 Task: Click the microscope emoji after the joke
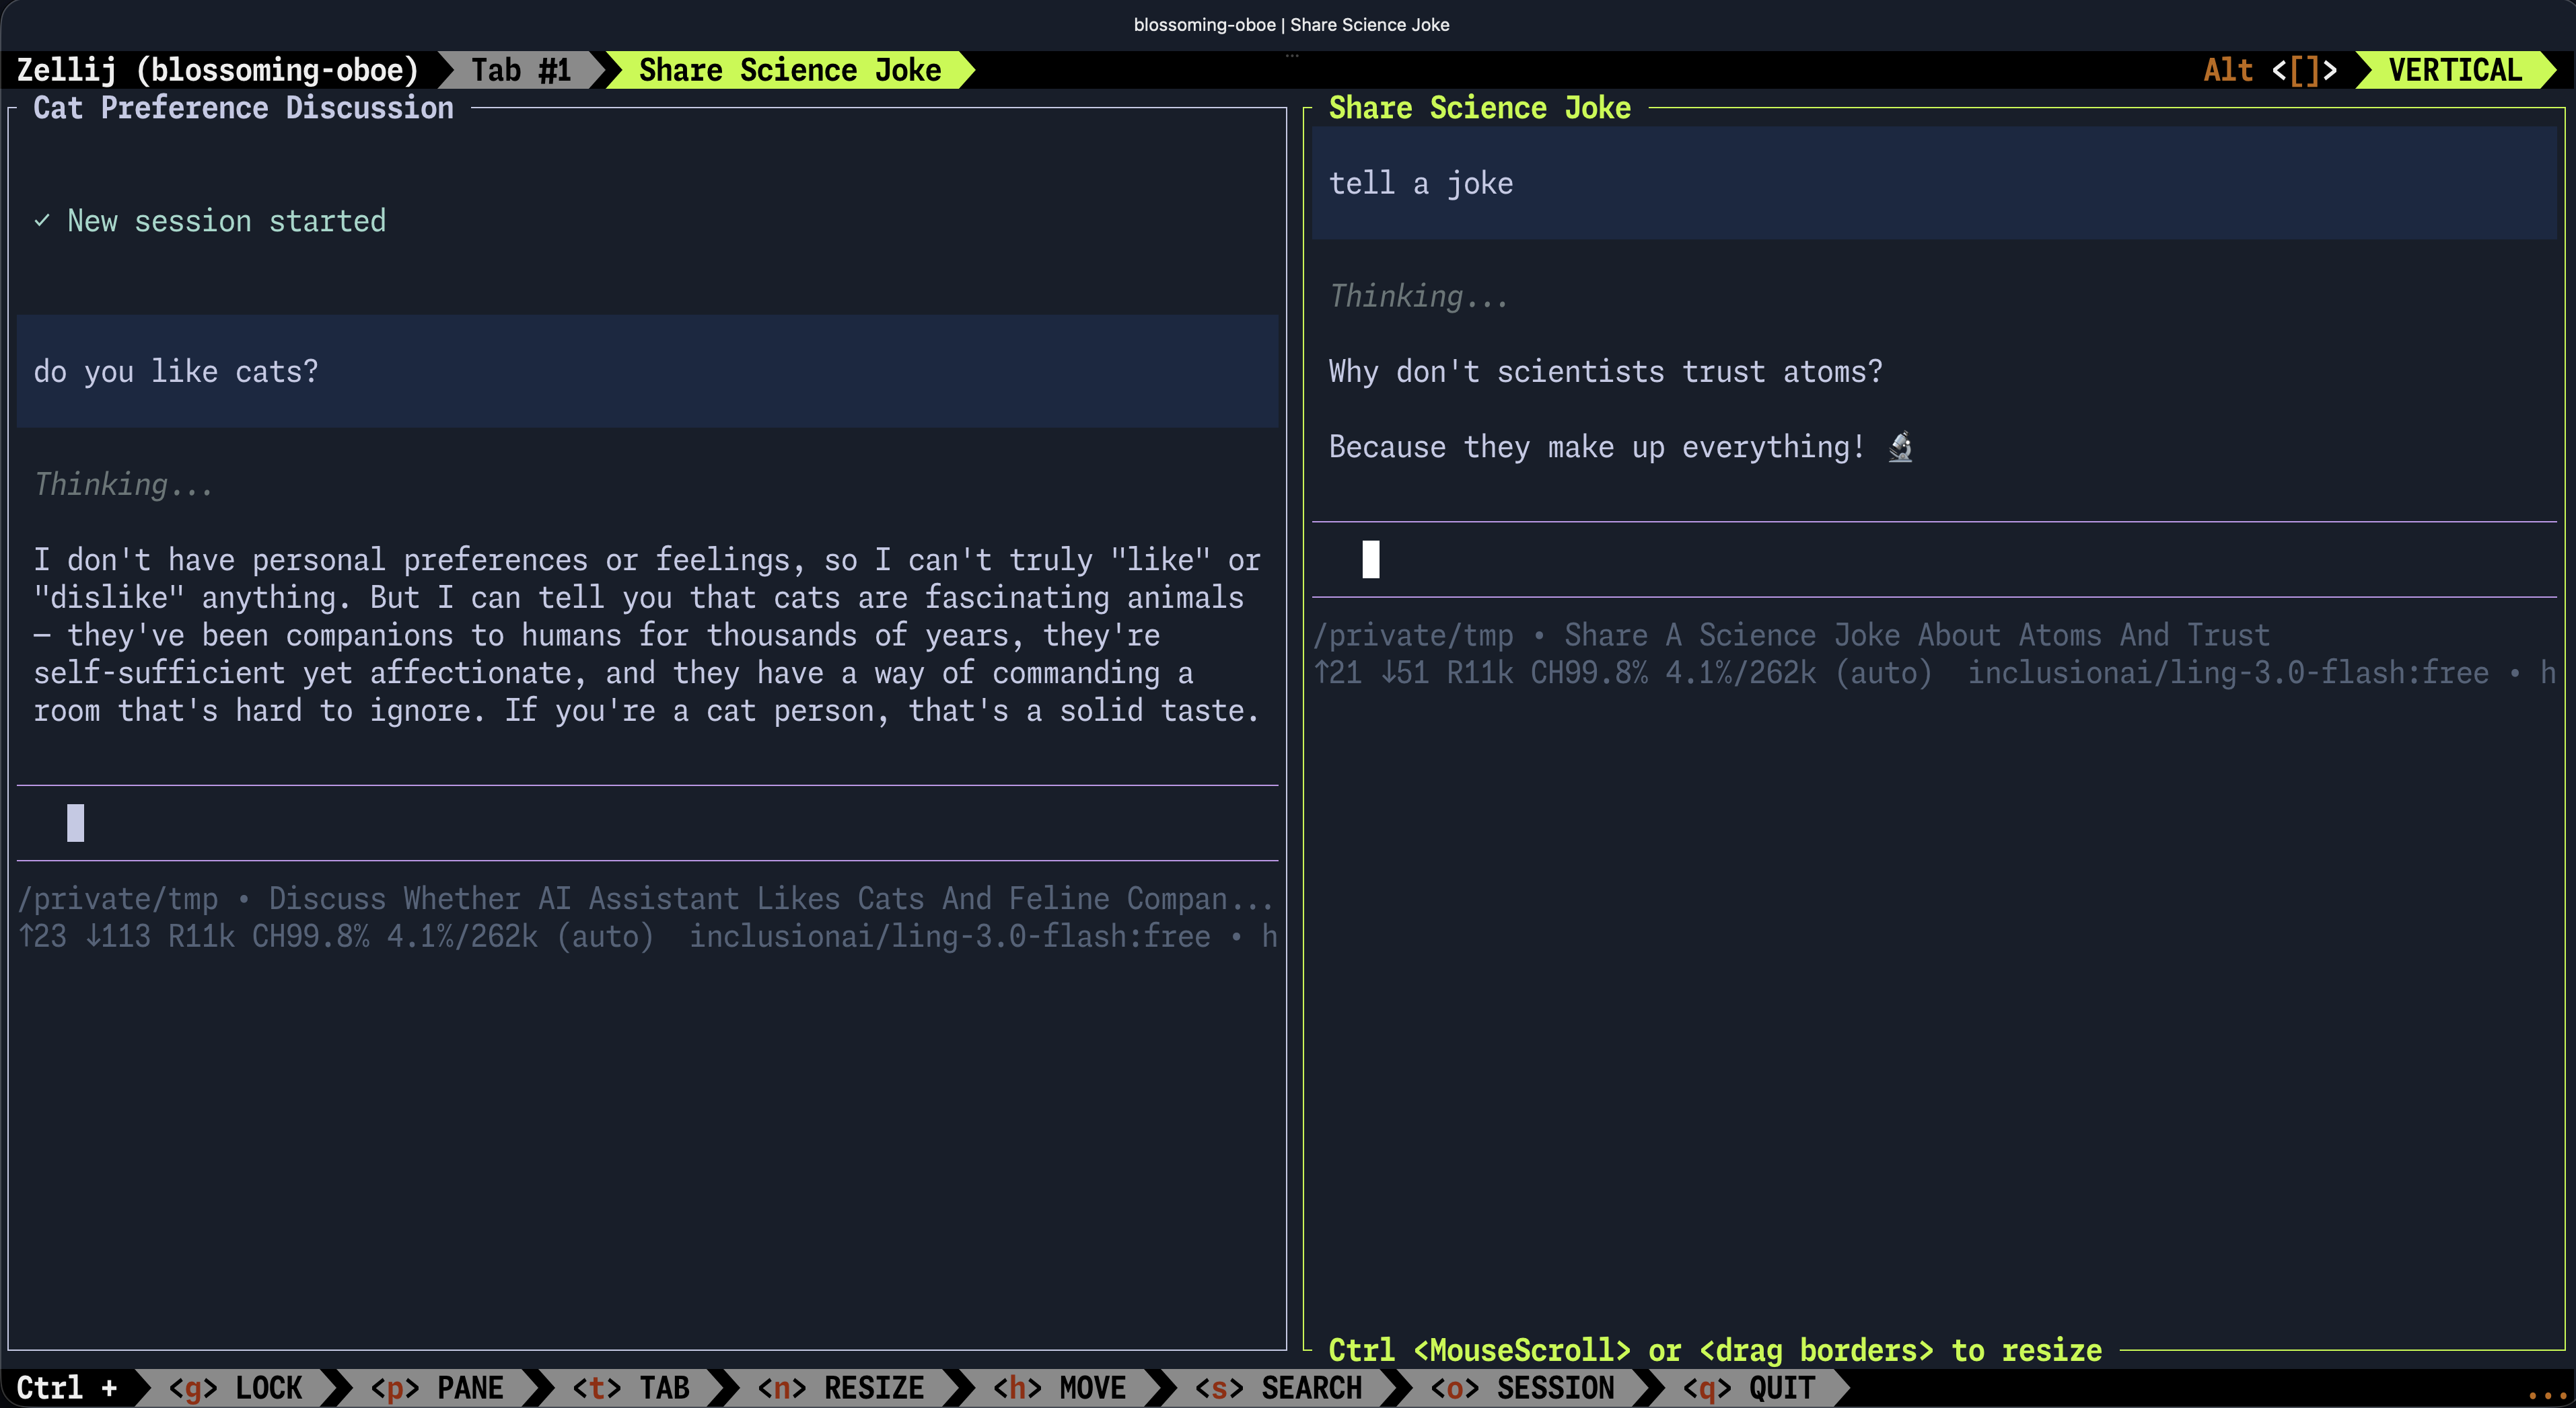pos(1900,446)
